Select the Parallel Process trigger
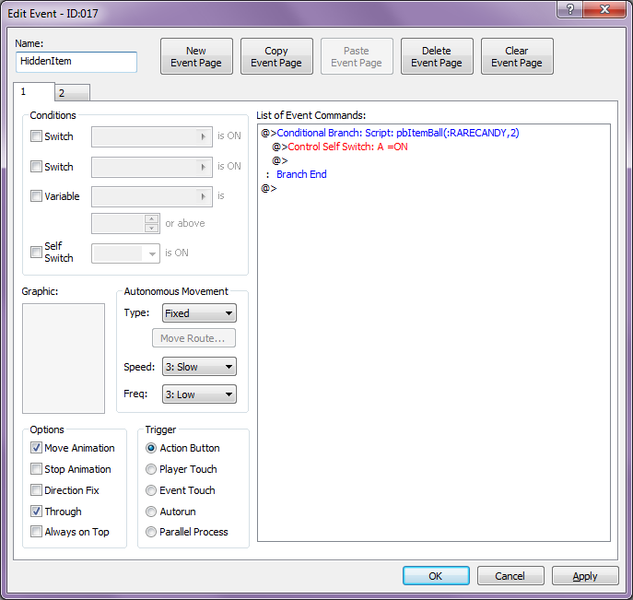 (151, 532)
